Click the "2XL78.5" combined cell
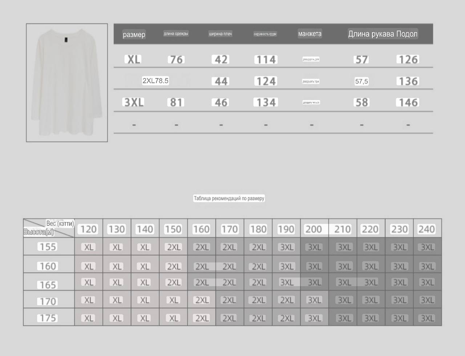 pos(155,81)
